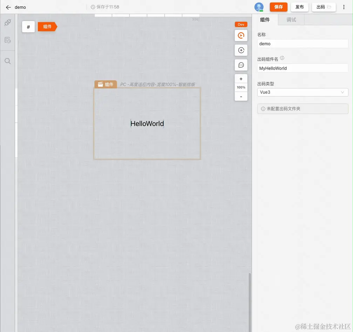Click the add-component circle icon on canvas toolbar
Image resolution: width=353 pixels, height=332 pixels.
(241, 50)
